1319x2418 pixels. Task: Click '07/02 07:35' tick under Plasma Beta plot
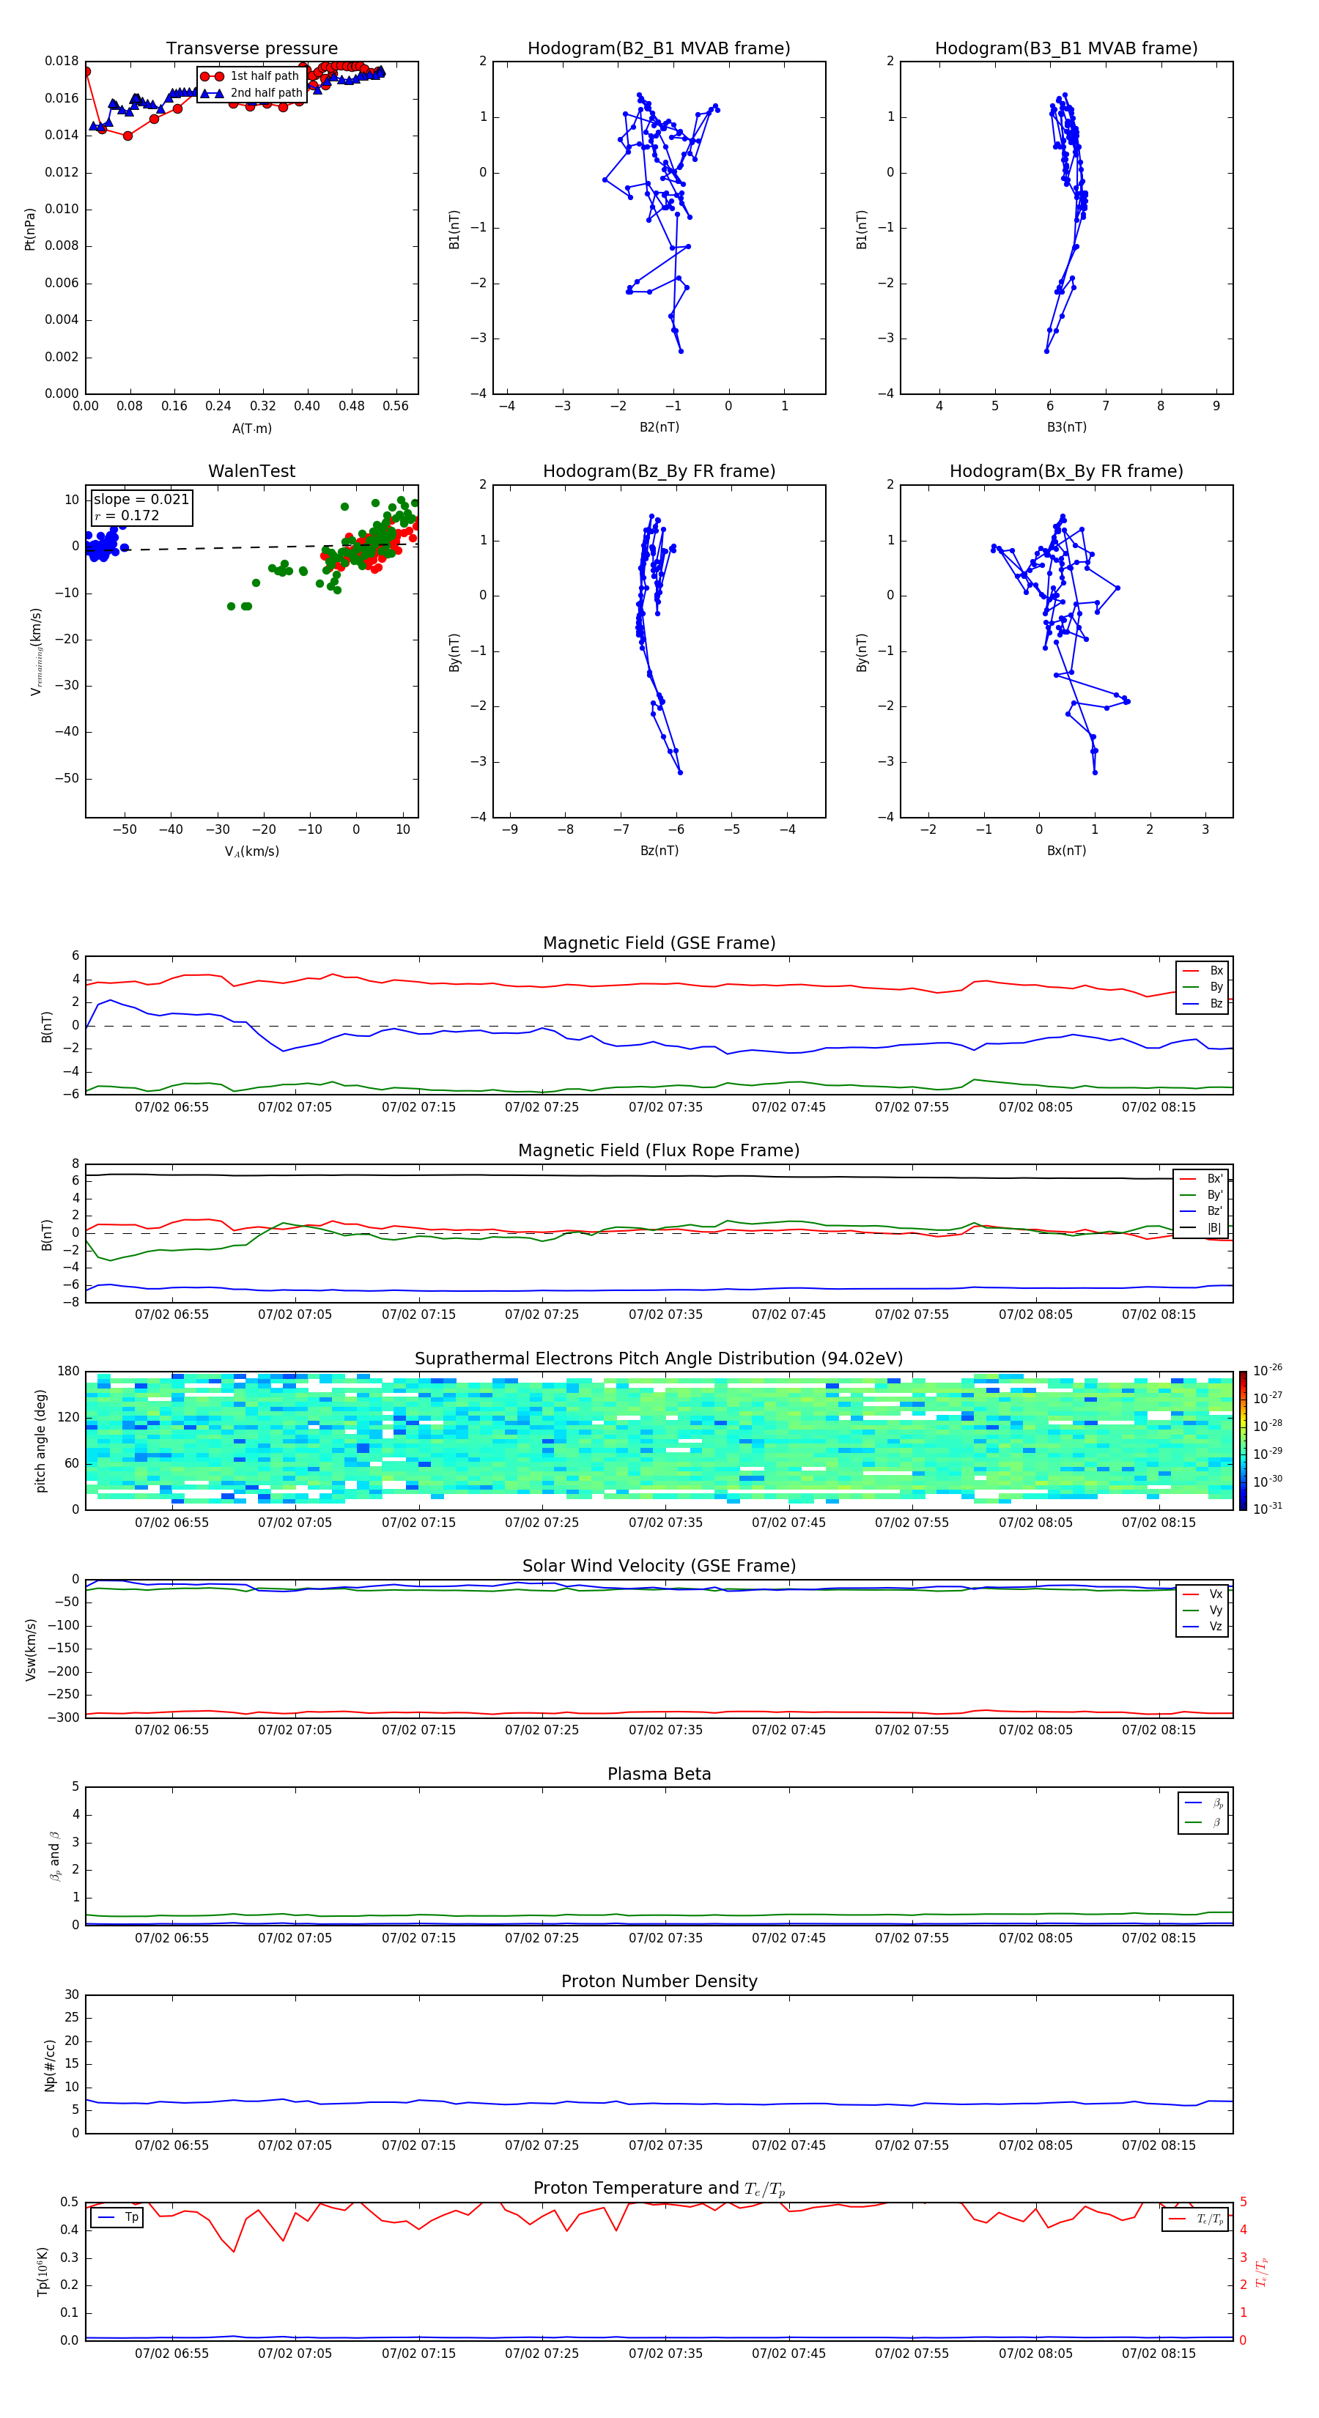coord(665,1940)
